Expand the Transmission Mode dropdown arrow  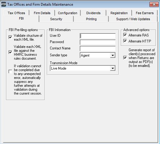[113, 68]
